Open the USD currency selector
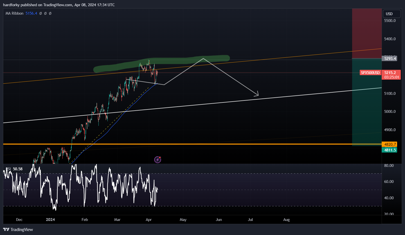The width and height of the screenshot is (405, 235). (392, 14)
